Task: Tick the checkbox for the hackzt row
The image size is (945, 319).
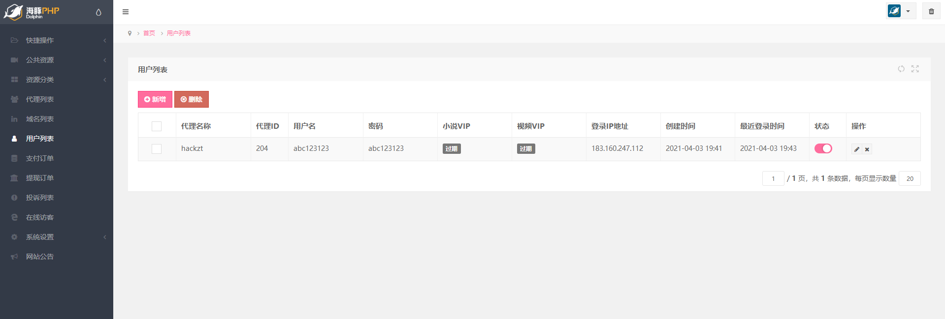Action: pos(157,149)
